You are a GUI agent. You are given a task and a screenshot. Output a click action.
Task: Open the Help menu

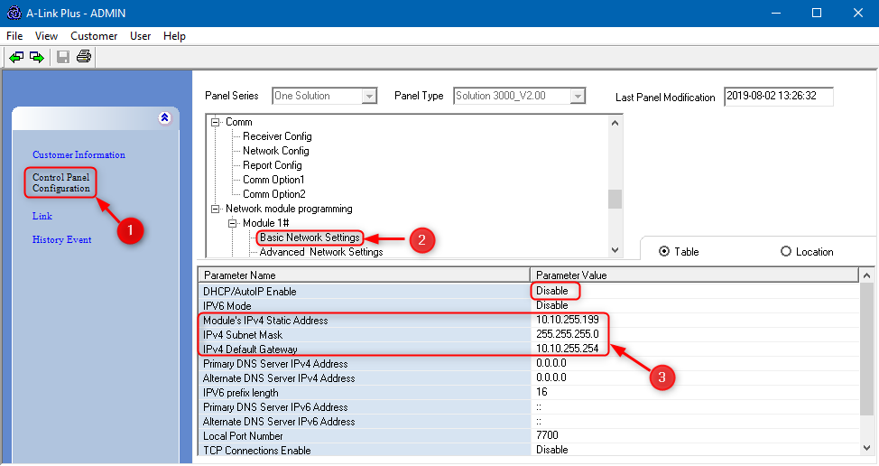174,36
